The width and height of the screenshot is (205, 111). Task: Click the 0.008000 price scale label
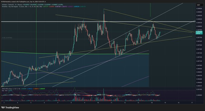199,26
